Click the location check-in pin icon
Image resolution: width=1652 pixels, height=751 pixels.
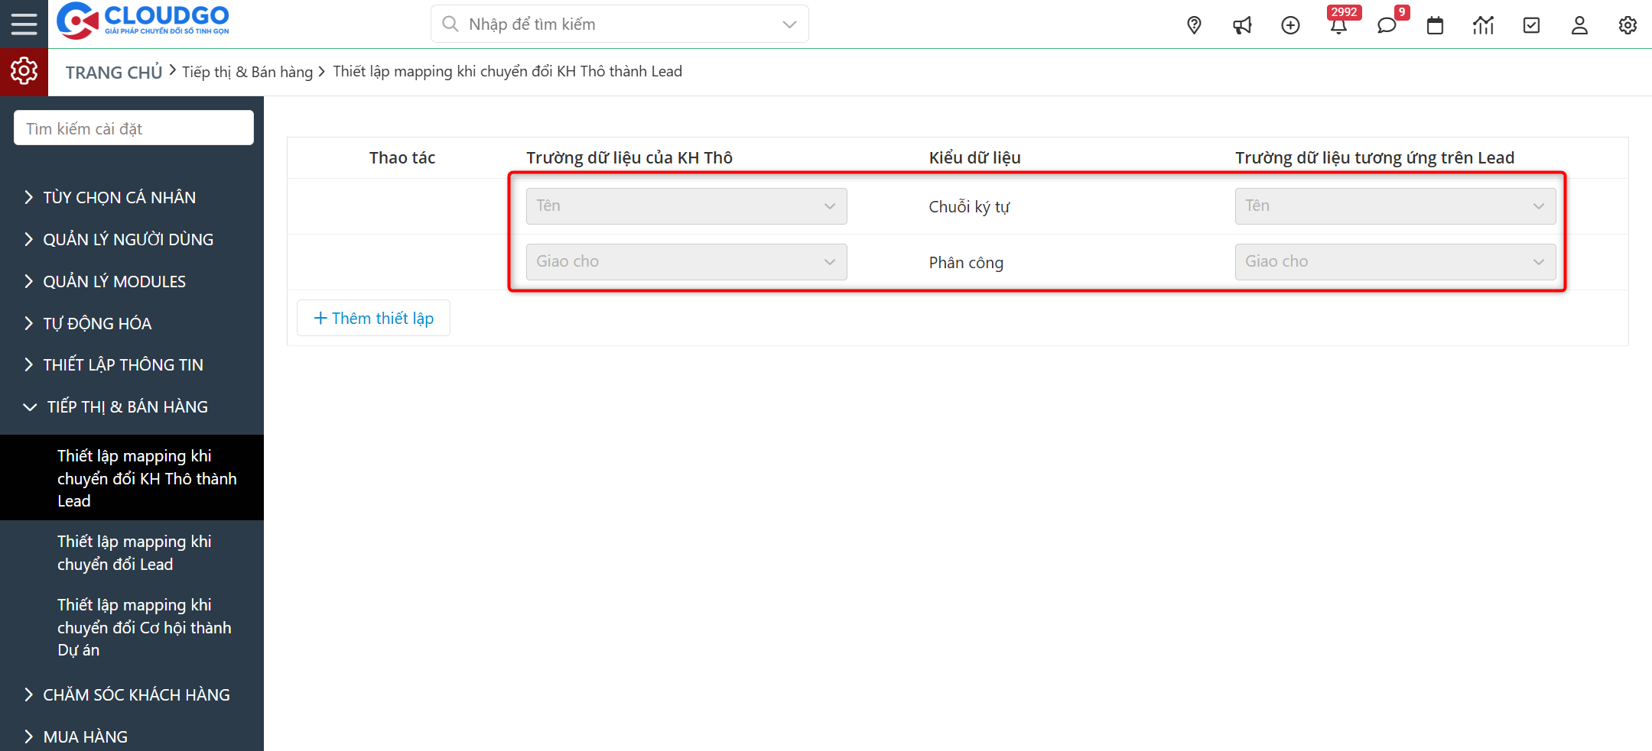pyautogui.click(x=1194, y=25)
